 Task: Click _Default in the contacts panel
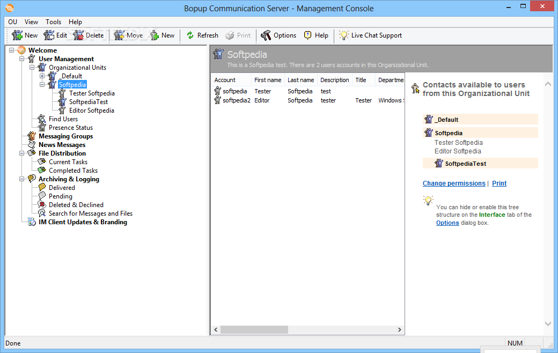click(x=480, y=120)
